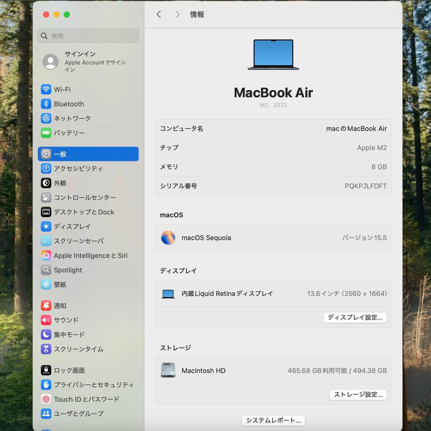Open サウンド settings
431x431 pixels.
click(x=65, y=320)
